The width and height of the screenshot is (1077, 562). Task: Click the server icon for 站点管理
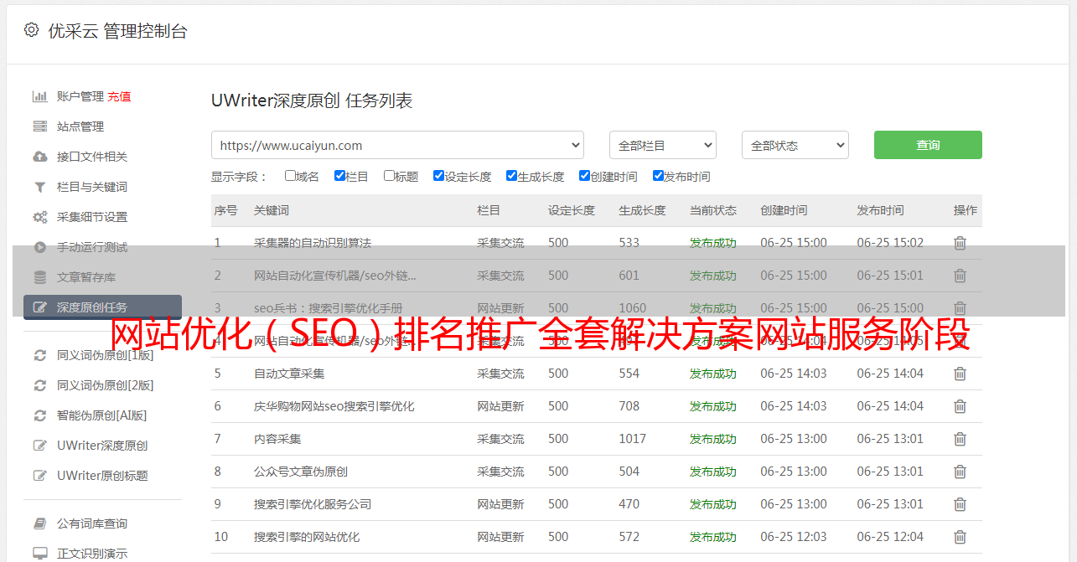39,126
